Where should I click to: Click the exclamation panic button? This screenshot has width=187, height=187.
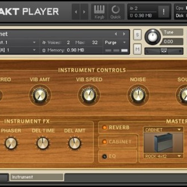point(164,12)
